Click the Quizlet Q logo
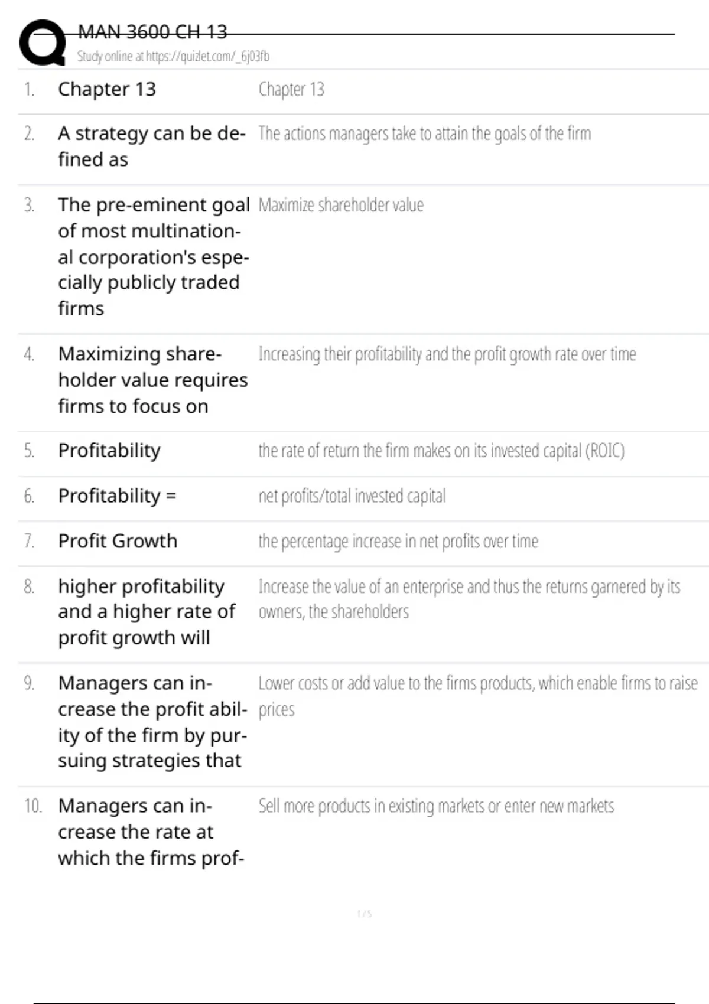Viewport: 709px width, 1004px height. pyautogui.click(x=43, y=43)
